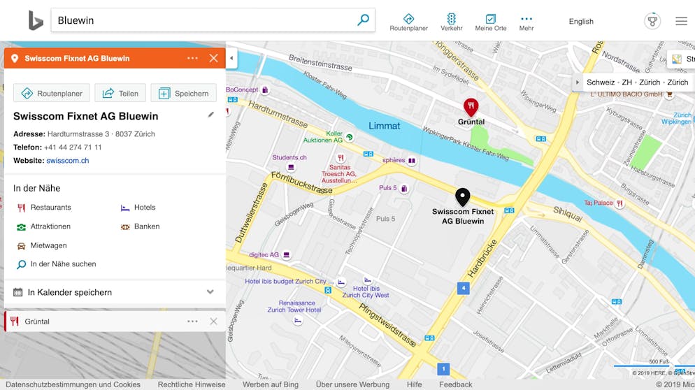The height and width of the screenshot is (390, 695).
Task: Select BoConcept shop marker
Action: click(x=264, y=90)
